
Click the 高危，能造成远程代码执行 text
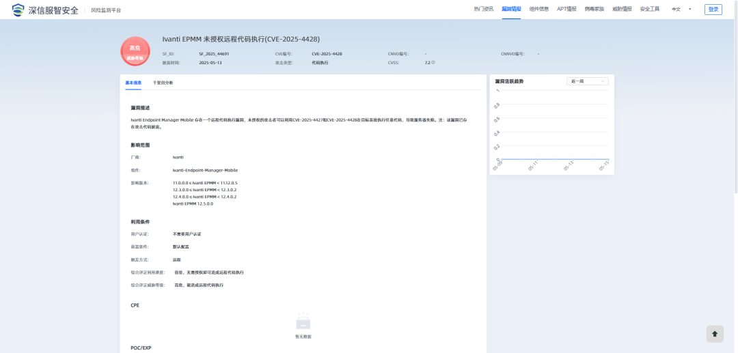[199, 285]
